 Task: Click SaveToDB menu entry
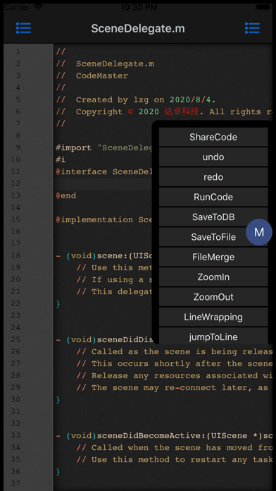tap(213, 217)
